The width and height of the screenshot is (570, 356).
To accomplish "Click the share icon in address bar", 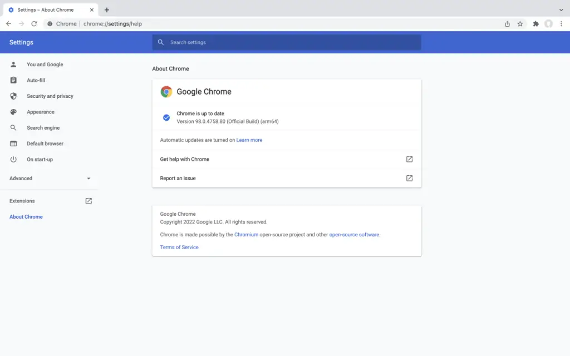I will click(507, 24).
